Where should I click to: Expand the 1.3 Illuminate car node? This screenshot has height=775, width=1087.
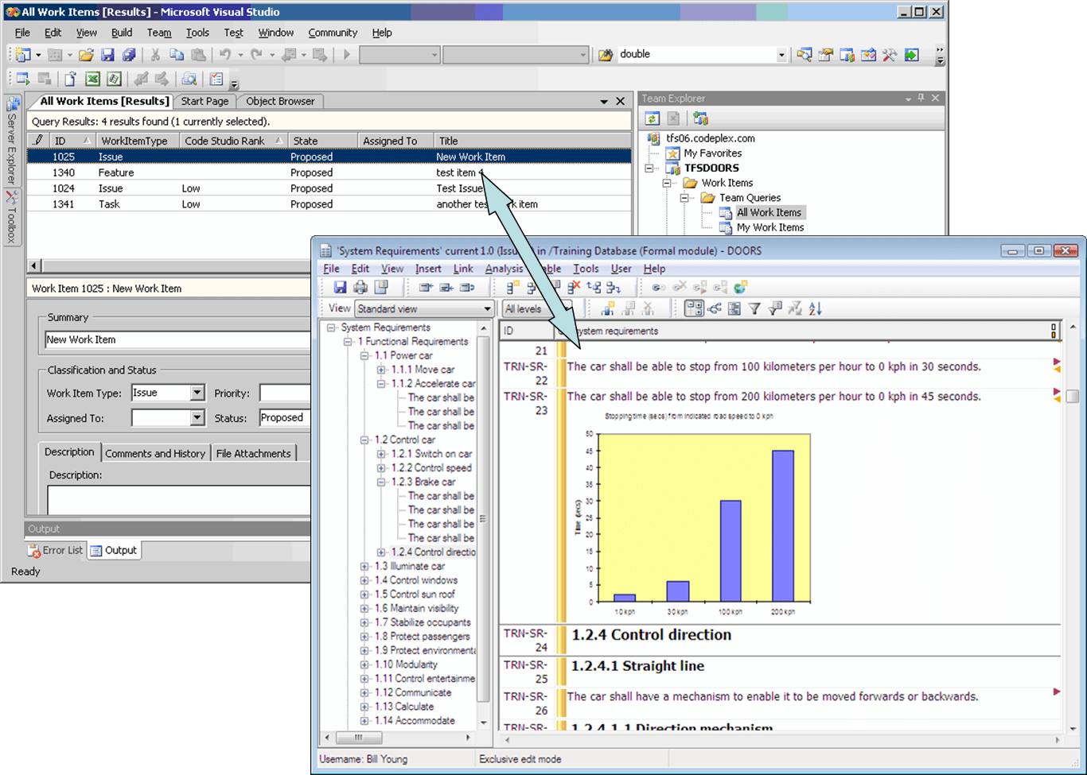(364, 567)
